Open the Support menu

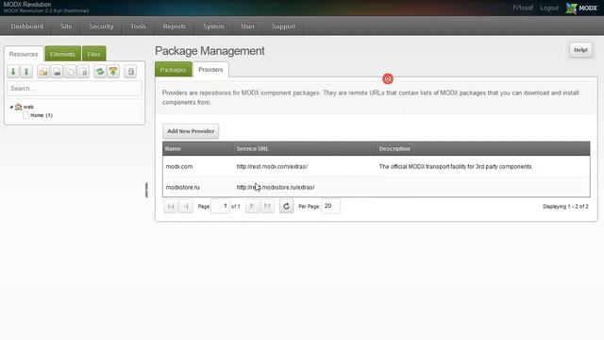283,26
